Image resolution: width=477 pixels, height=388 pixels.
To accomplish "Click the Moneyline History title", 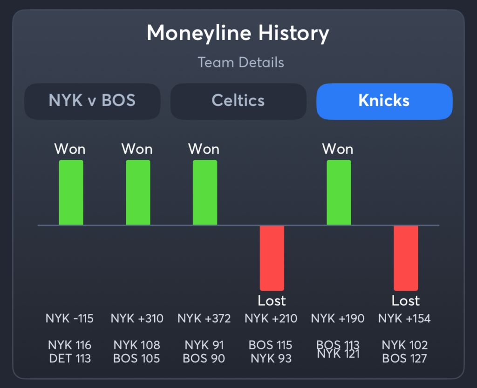I will [x=238, y=33].
